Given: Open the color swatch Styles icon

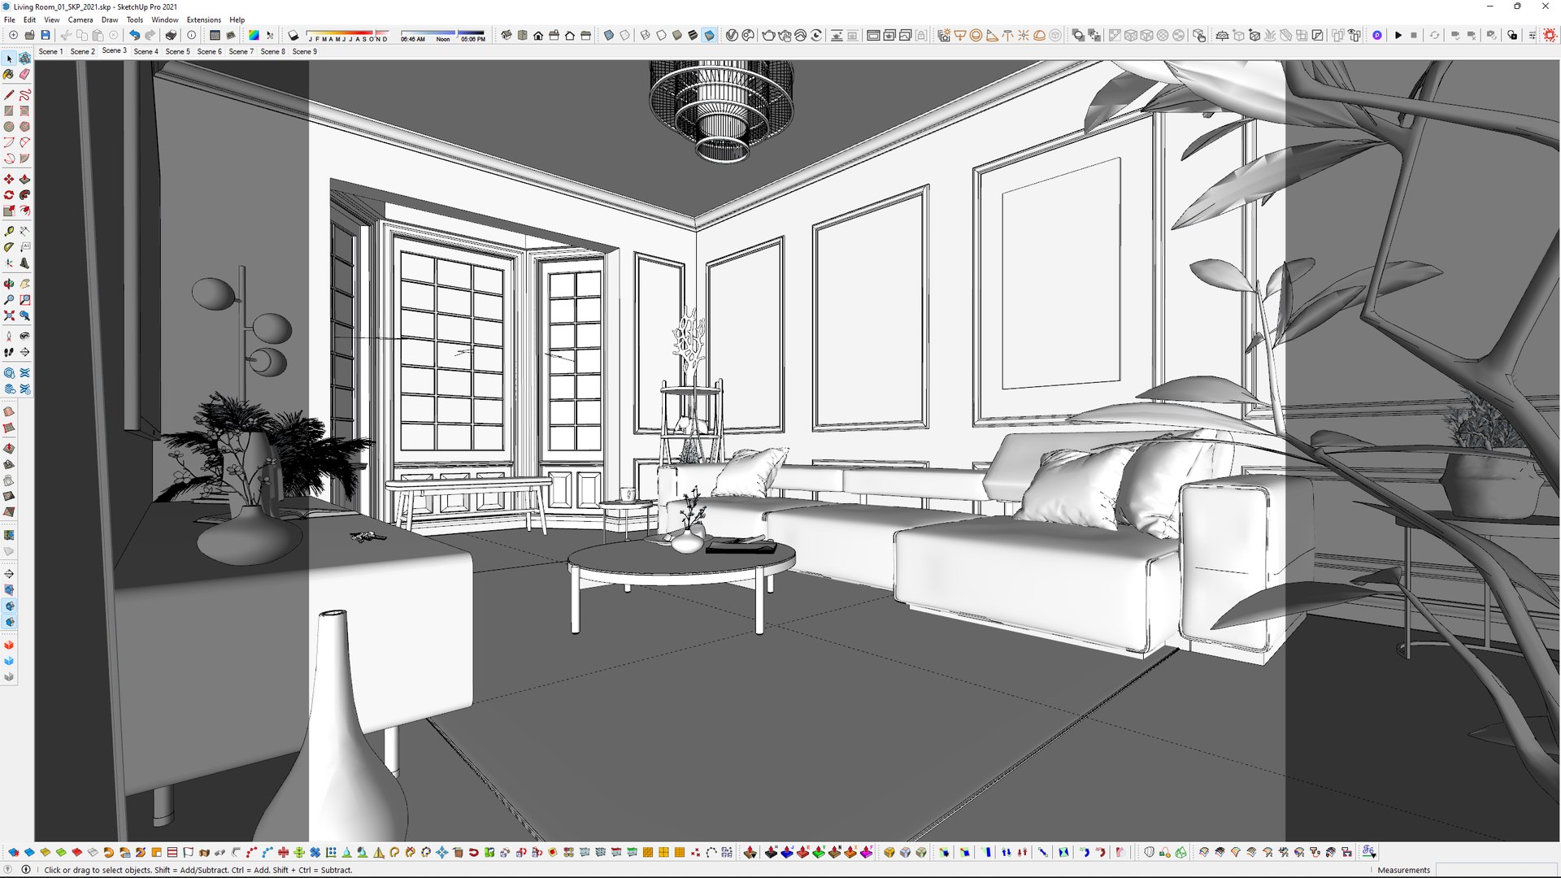Looking at the screenshot, I should pos(254,35).
